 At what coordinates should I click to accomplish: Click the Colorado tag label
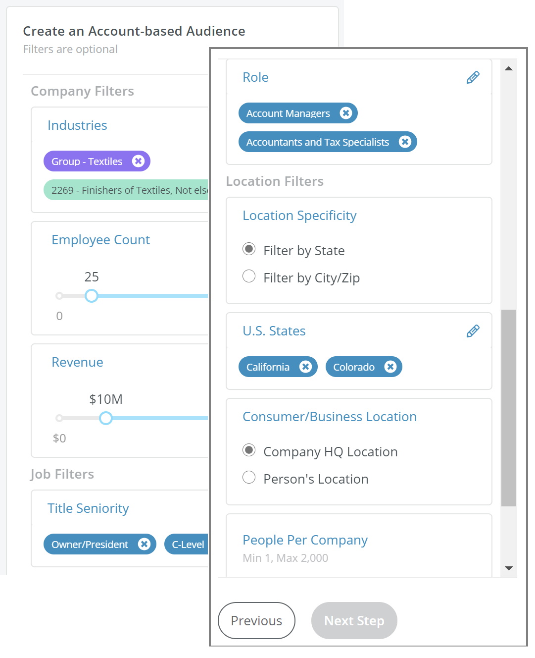(x=354, y=367)
